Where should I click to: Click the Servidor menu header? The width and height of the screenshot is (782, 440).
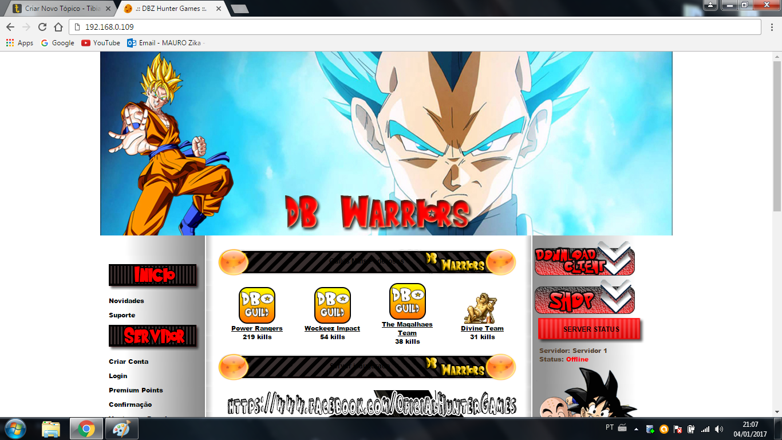[x=153, y=336]
